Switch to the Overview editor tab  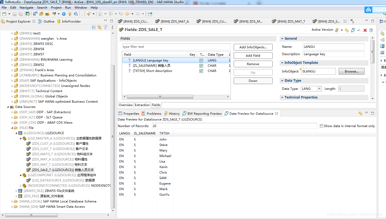click(x=126, y=105)
